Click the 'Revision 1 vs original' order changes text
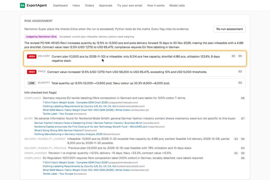The image size is (270, 180). (x=110, y=153)
